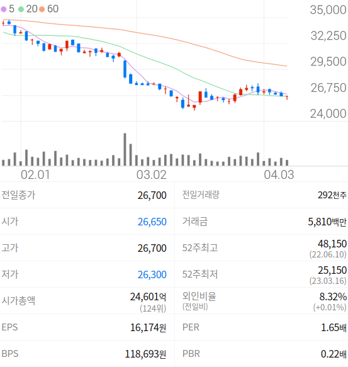Click the 52-week low date (23.03.16)
This screenshot has height=367, width=348.
328,281
